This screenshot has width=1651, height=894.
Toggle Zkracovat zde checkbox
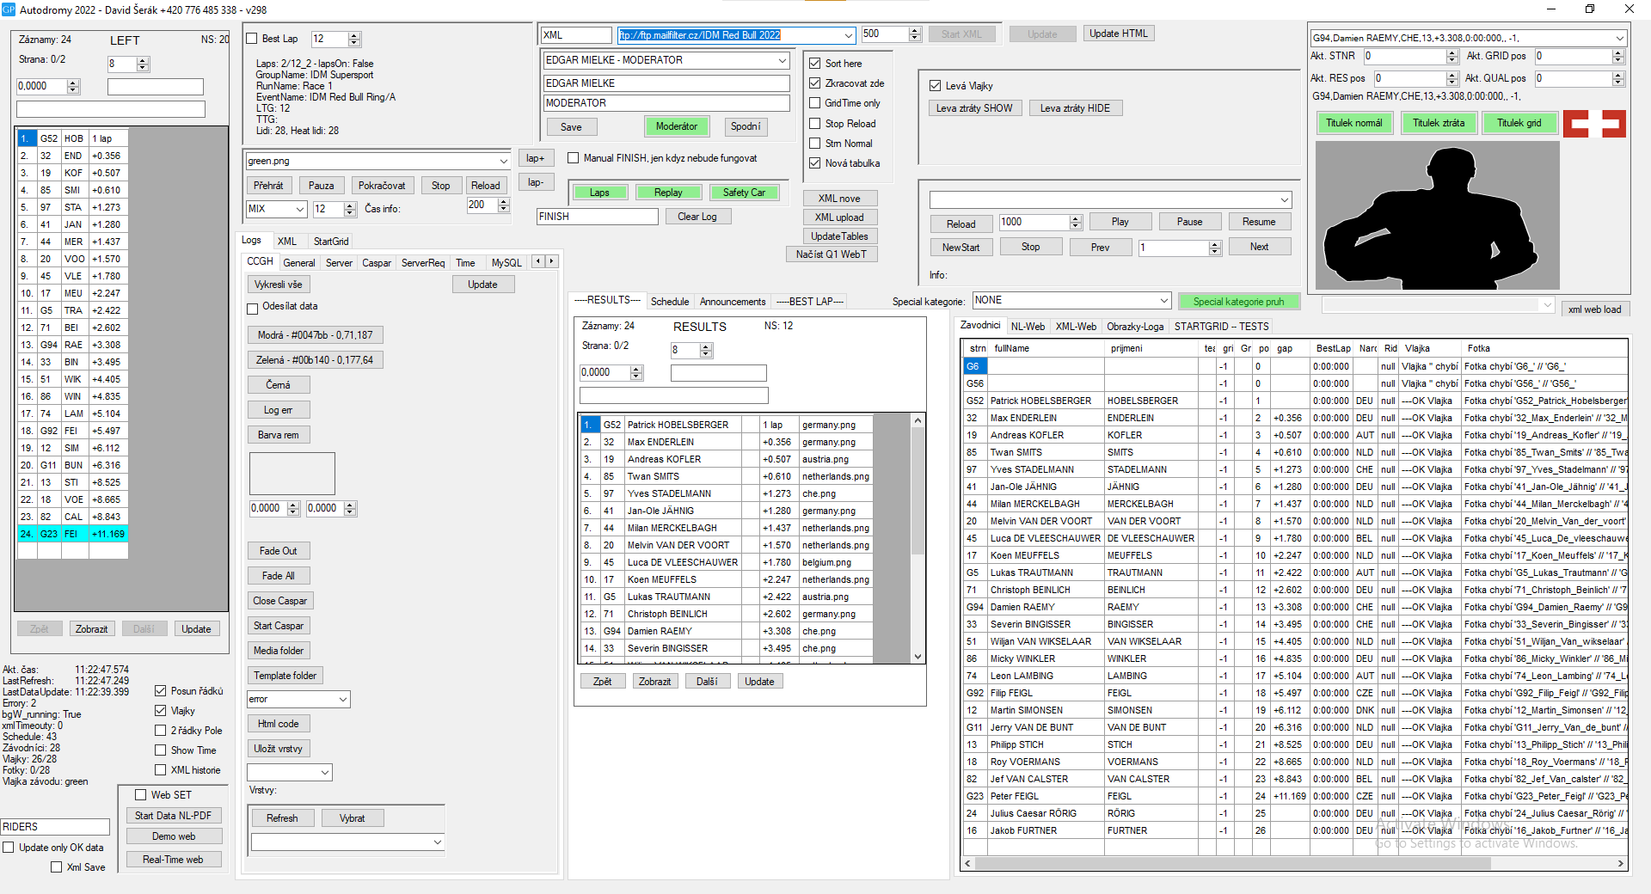[x=815, y=83]
